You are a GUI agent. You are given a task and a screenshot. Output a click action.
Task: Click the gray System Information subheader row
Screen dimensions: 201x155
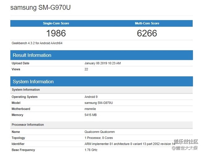(x=101, y=90)
